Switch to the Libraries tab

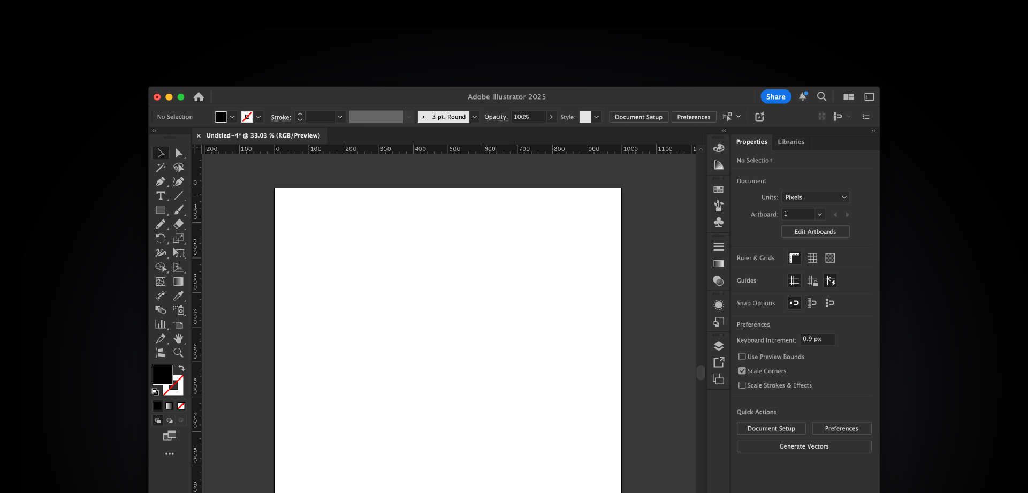791,142
